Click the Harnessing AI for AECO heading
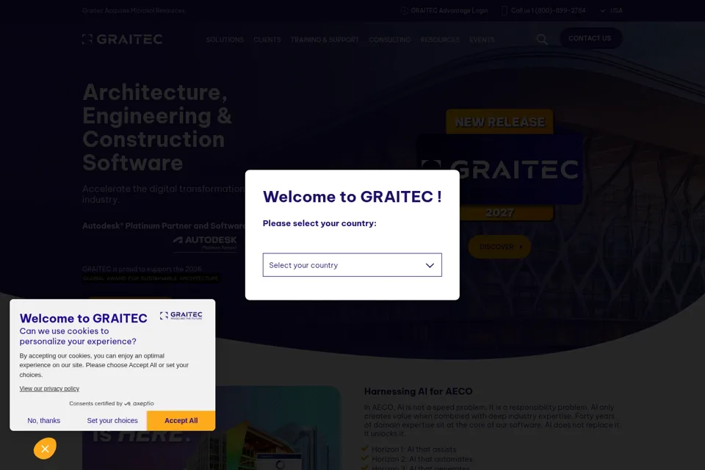This screenshot has height=470, width=705. point(418,391)
